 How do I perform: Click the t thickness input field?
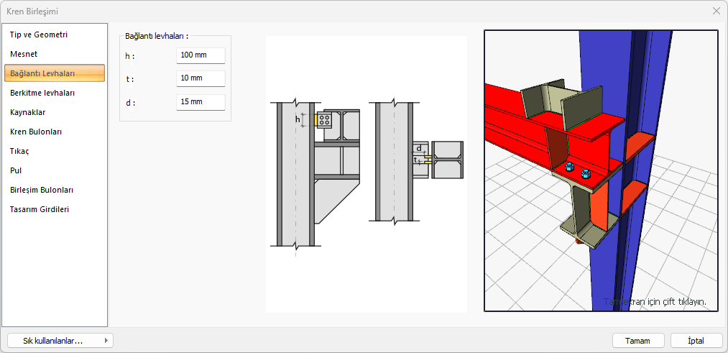click(x=201, y=78)
